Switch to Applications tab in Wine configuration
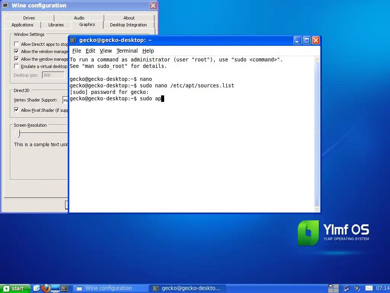 tap(22, 25)
